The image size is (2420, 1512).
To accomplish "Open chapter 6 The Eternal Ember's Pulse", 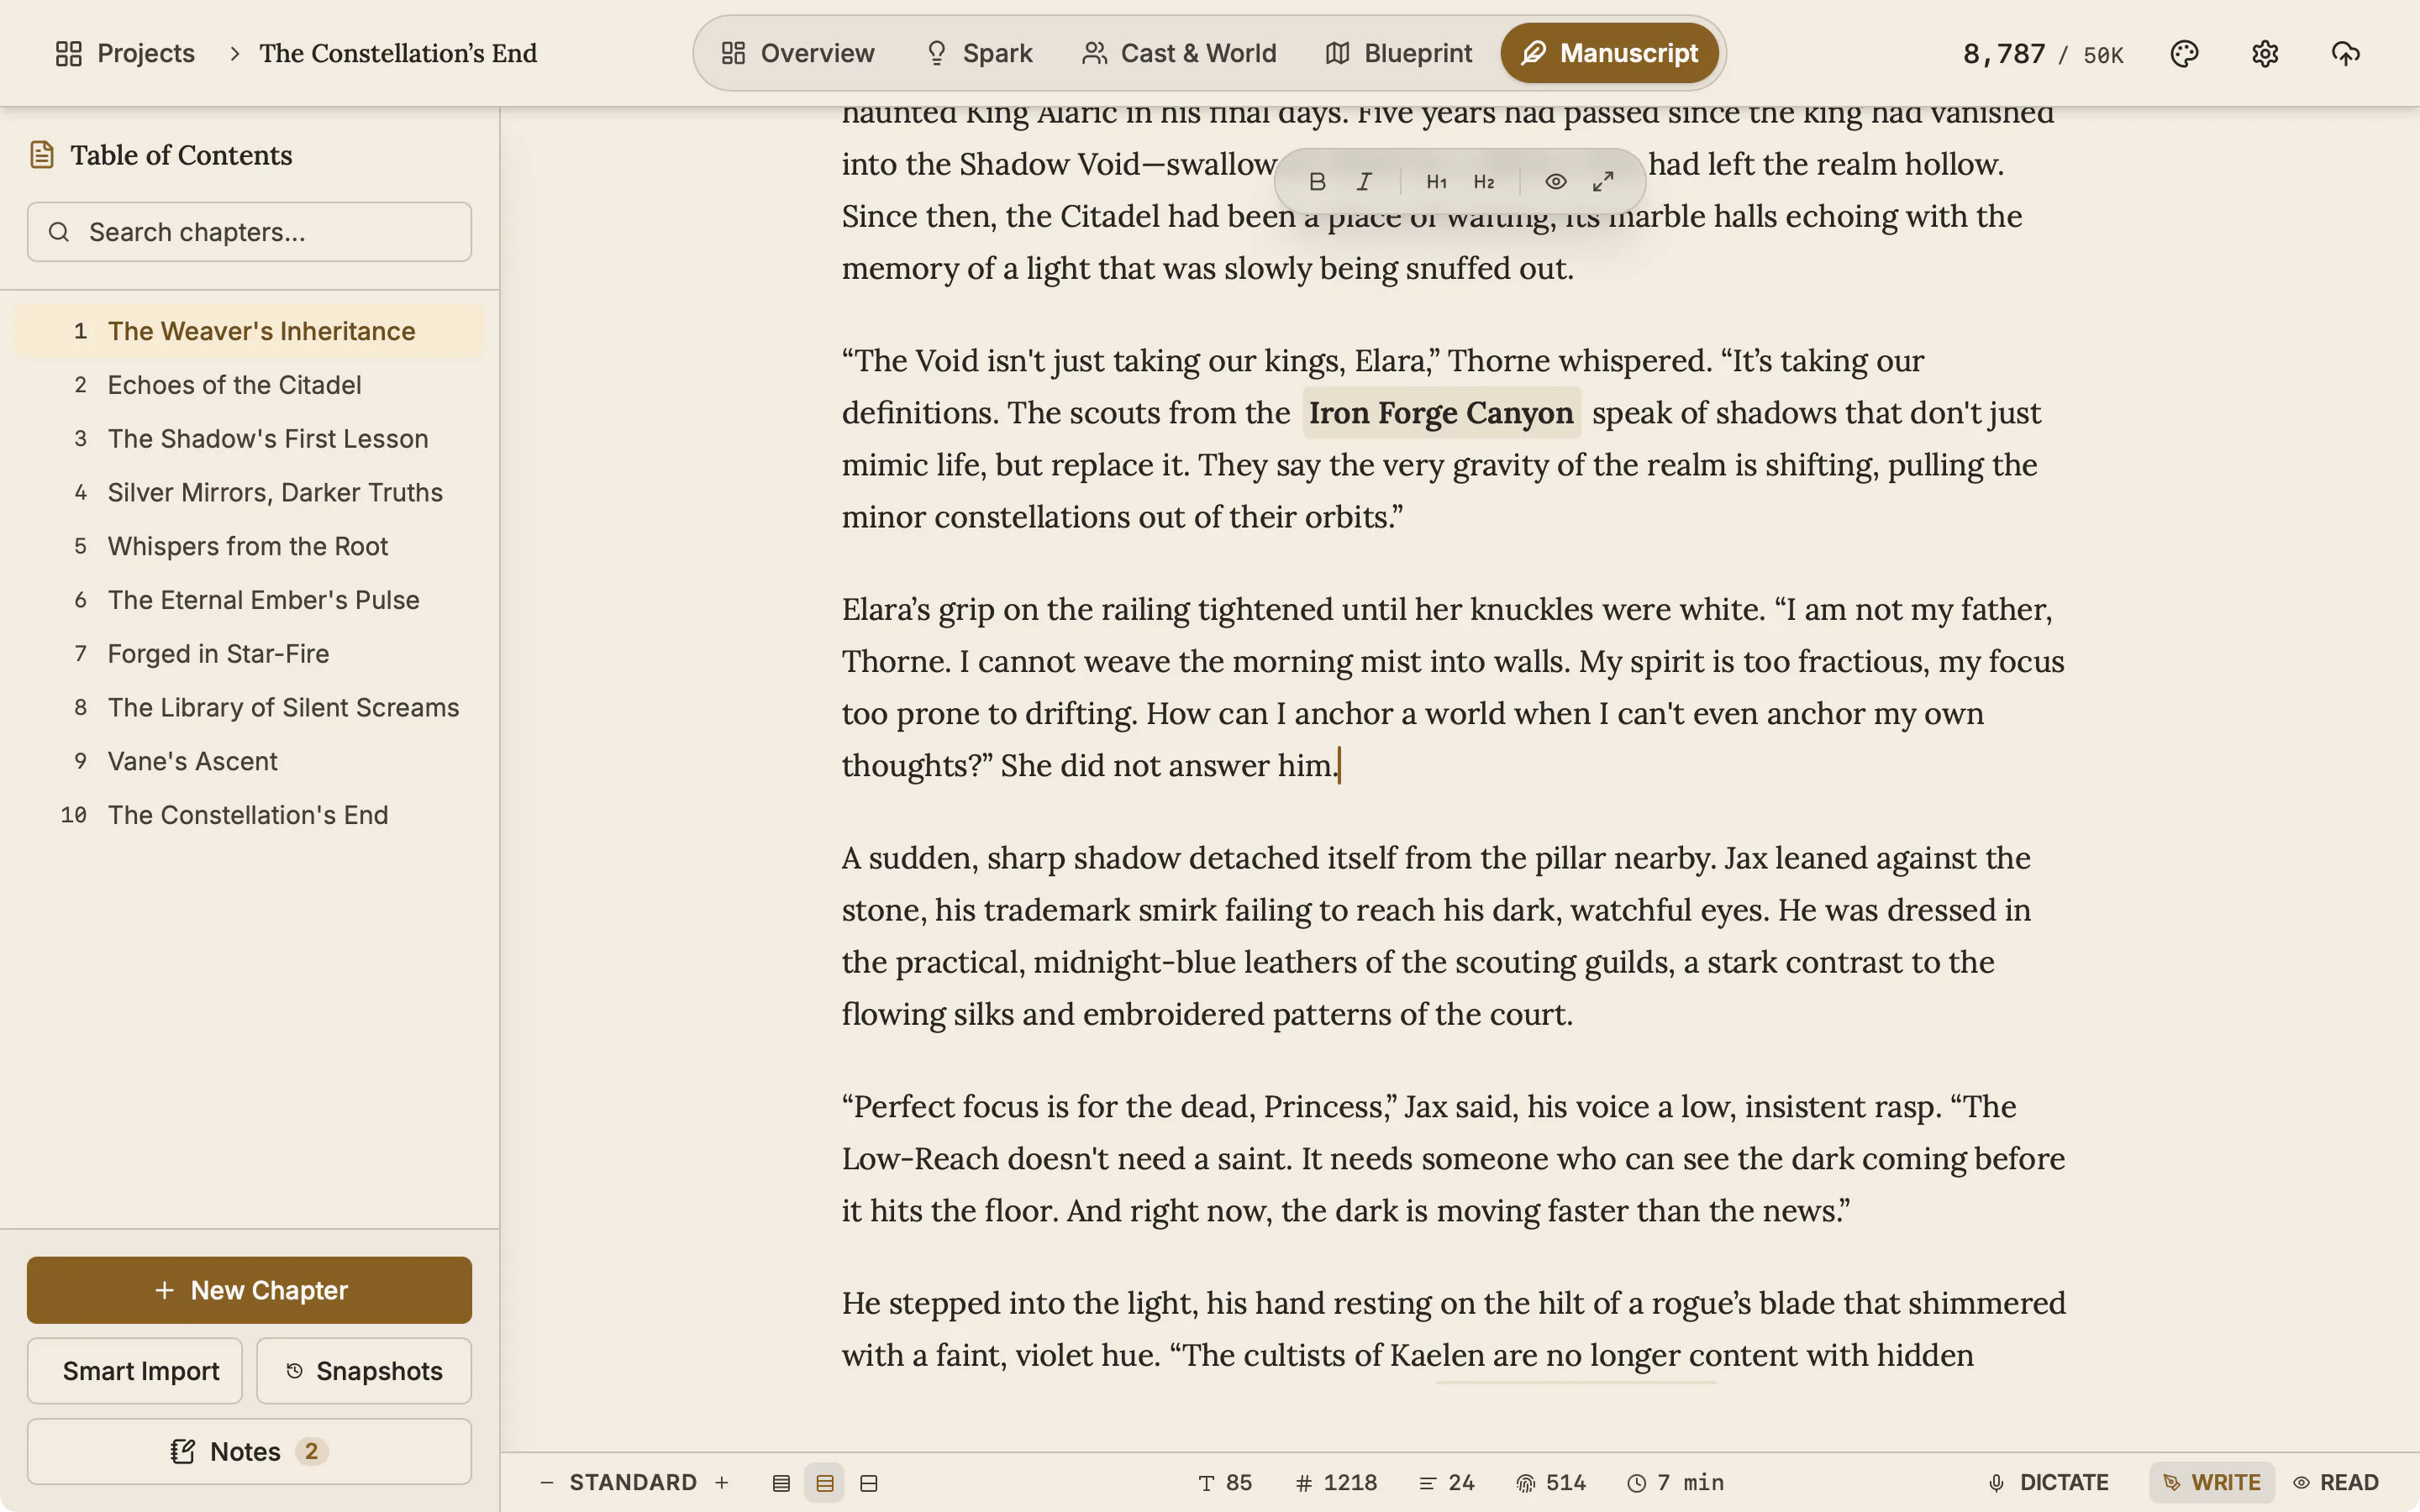I will click(249, 600).
